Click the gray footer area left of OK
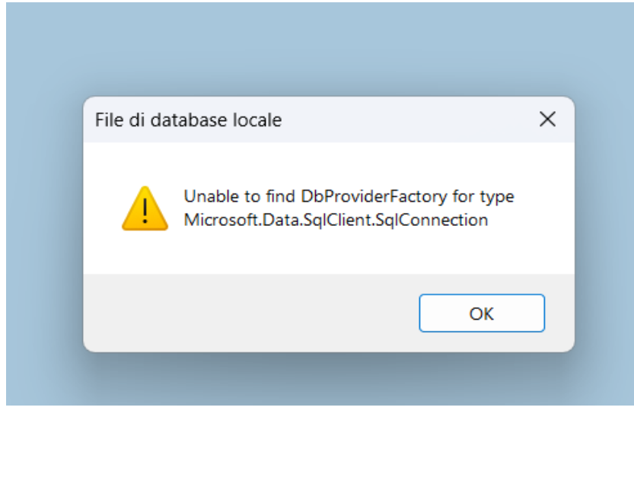Image resolution: width=634 pixels, height=490 pixels. (x=251, y=313)
